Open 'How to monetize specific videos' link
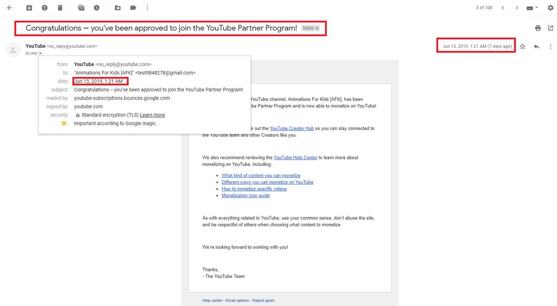 tap(254, 189)
